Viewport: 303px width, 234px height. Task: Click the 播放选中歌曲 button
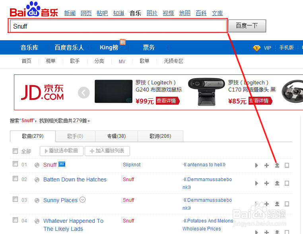pyautogui.click(x=62, y=151)
